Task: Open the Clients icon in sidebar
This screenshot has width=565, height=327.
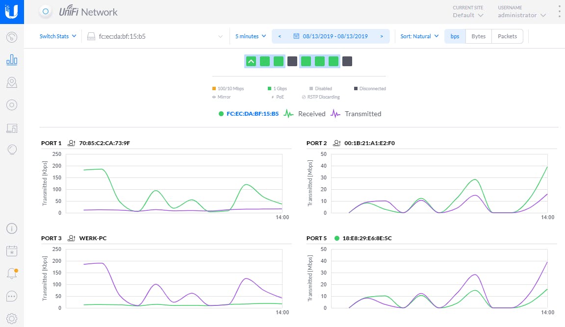Action: pos(12,128)
